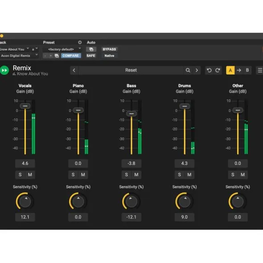Screen dimensions: 263x263
Task: Click the BYPASS button
Action: coord(109,49)
